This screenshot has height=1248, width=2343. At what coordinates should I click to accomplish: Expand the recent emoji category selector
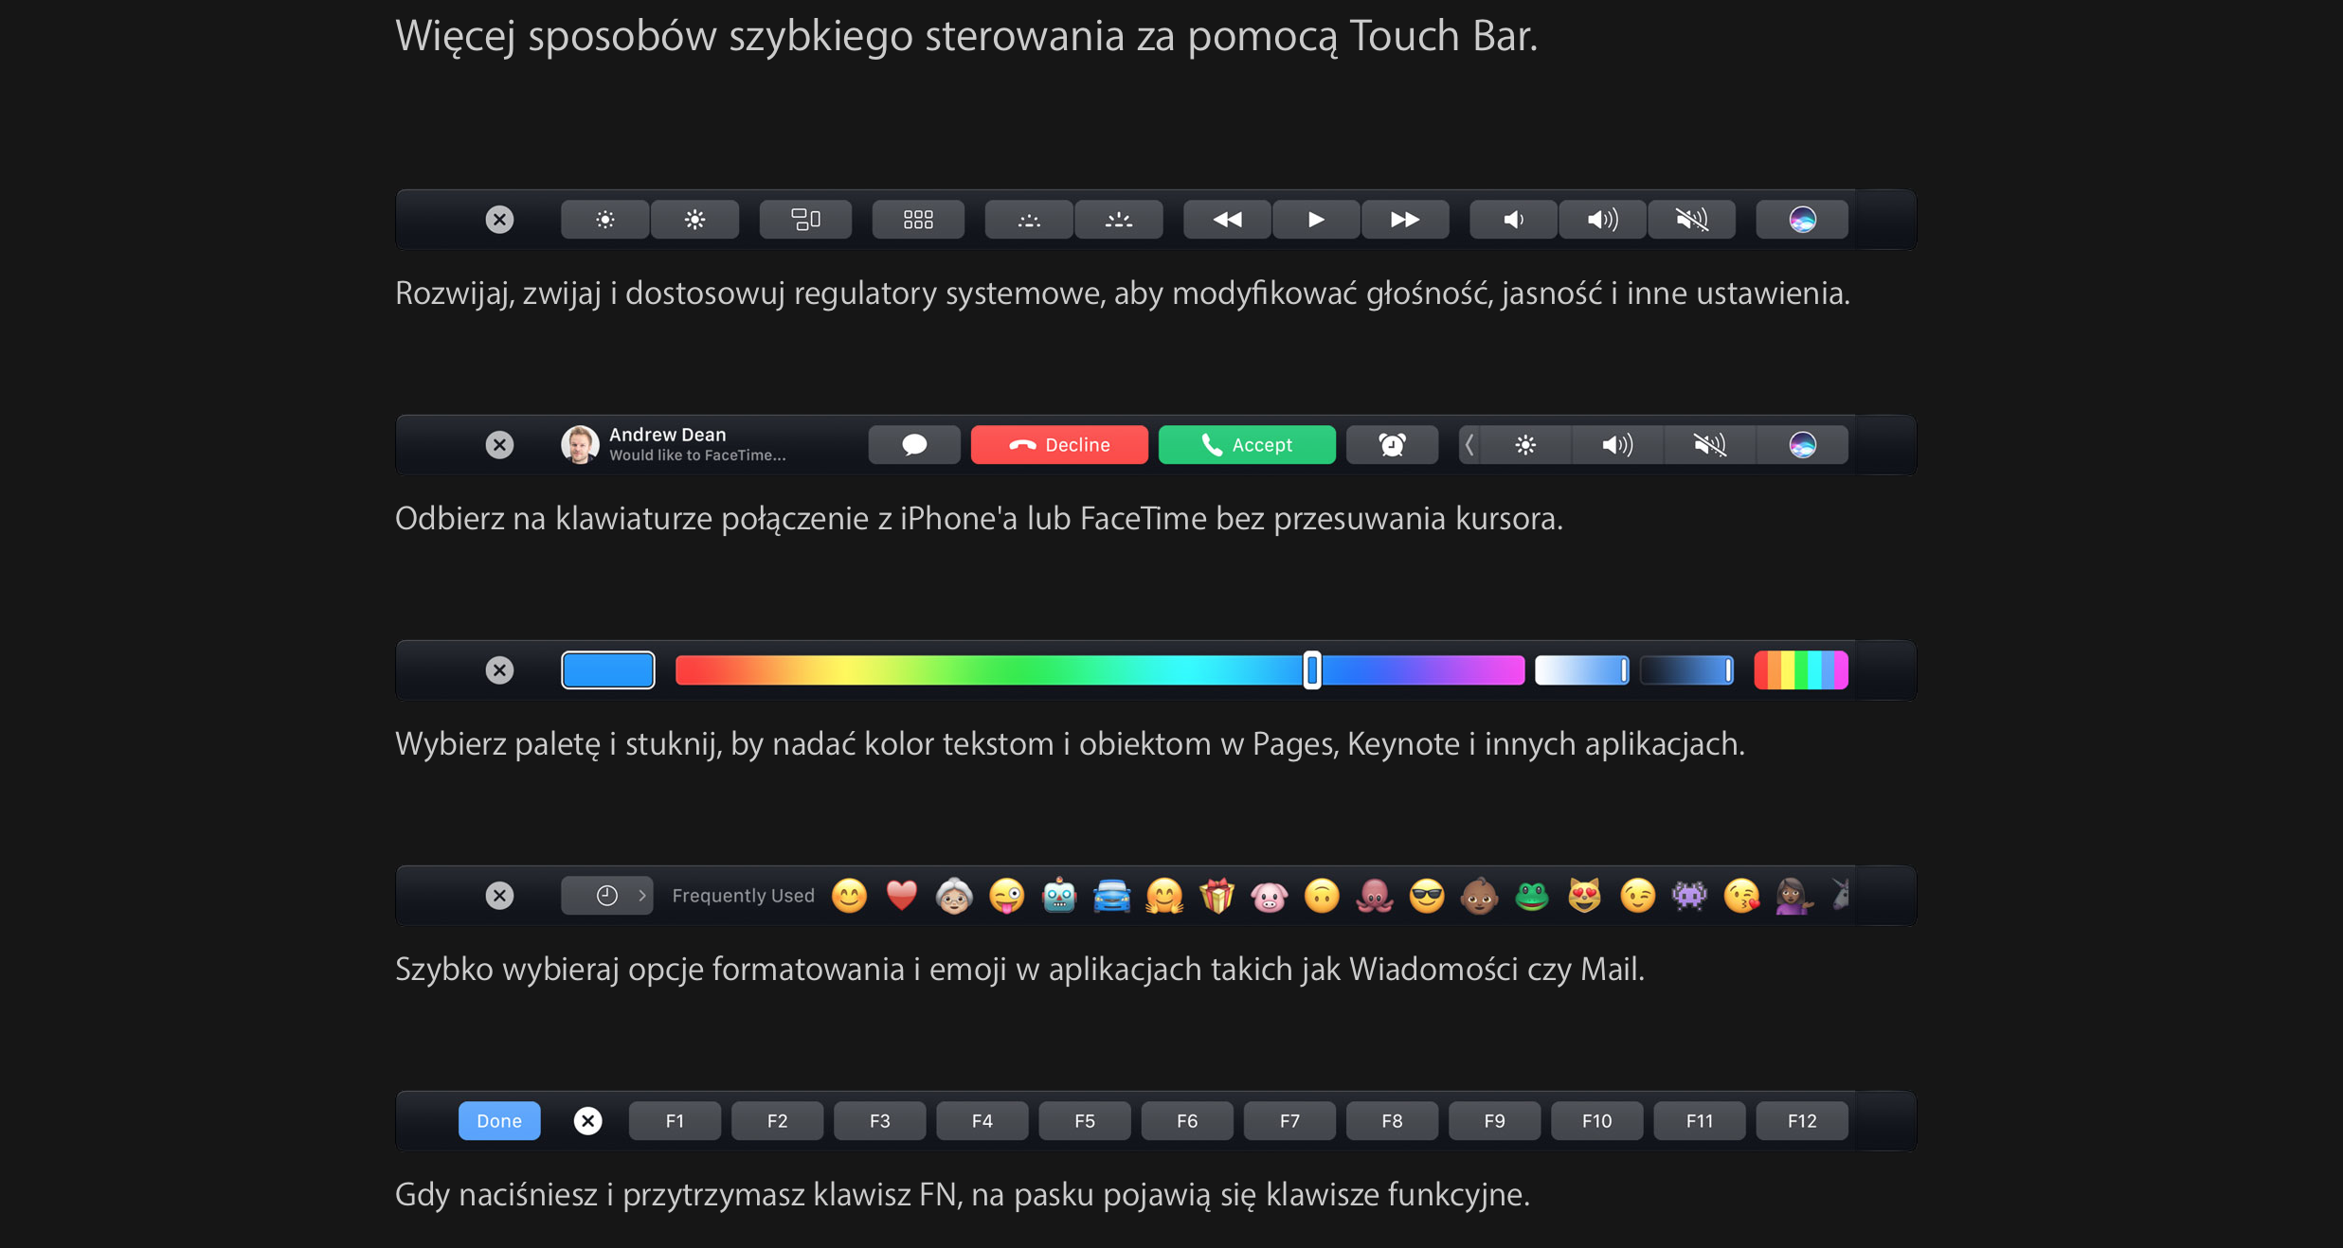point(607,896)
